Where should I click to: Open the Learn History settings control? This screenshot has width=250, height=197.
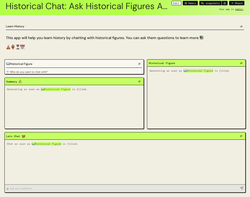pyautogui.click(x=241, y=26)
